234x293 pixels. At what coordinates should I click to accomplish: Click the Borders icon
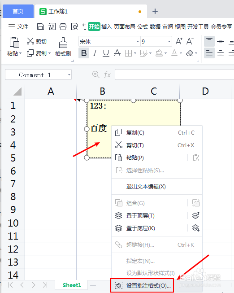[128, 53]
